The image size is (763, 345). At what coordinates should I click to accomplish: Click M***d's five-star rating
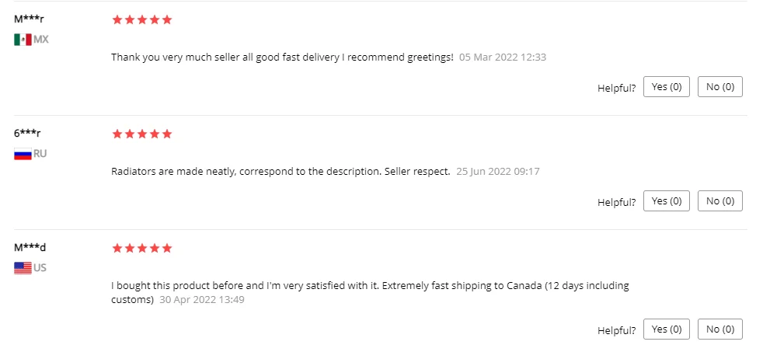tap(142, 248)
